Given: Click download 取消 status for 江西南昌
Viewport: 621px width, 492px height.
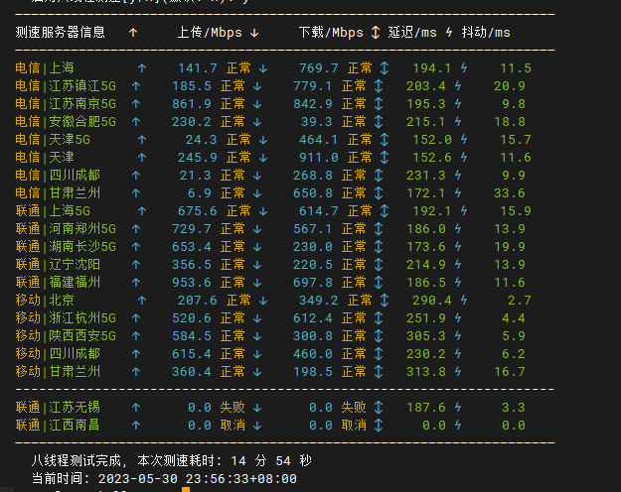Looking at the screenshot, I should tap(354, 425).
